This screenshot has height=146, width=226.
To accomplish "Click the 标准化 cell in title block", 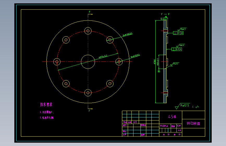I will tap(143, 125).
